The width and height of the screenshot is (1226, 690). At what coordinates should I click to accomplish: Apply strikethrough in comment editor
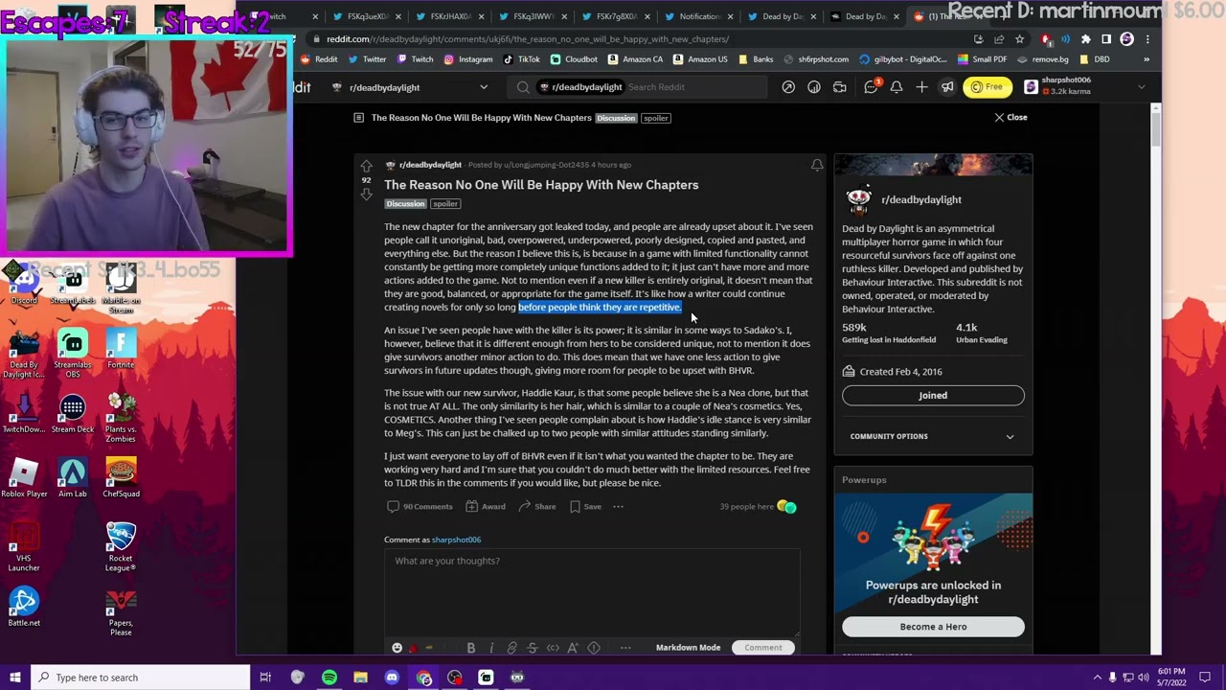pyautogui.click(x=533, y=648)
